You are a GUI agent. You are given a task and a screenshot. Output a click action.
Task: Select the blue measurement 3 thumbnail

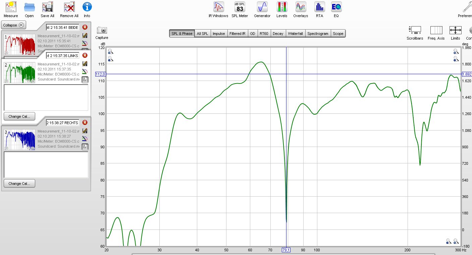pyautogui.click(x=19, y=140)
